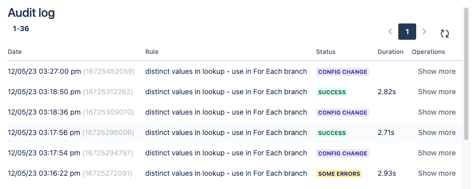Click the SUCCESS badge at 03:18:50 pm
This screenshot has width=476, height=189.
point(332,92)
